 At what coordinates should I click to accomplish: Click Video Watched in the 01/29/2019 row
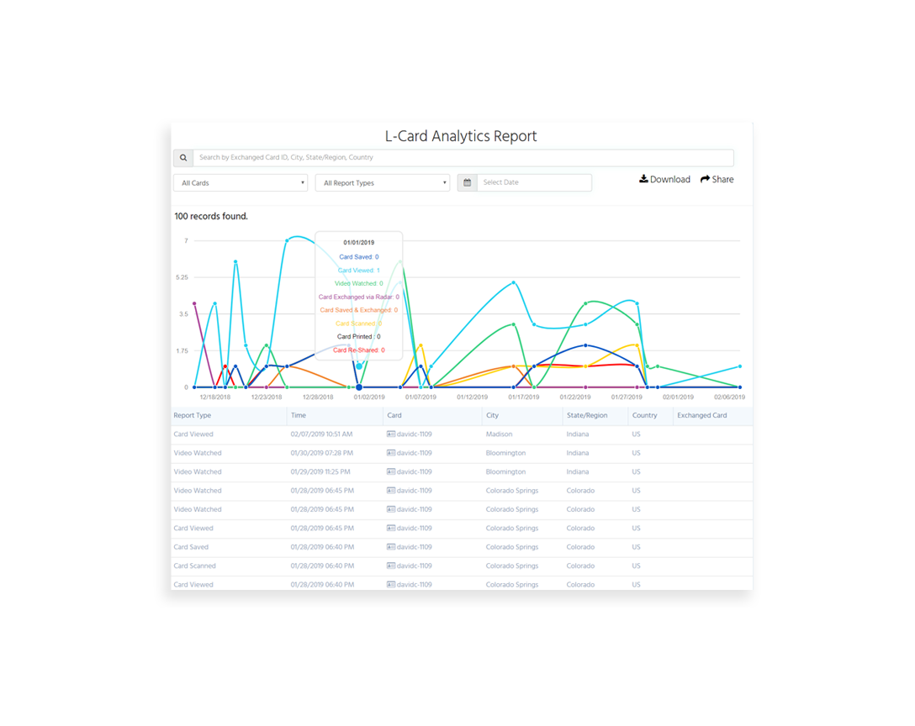[198, 471]
